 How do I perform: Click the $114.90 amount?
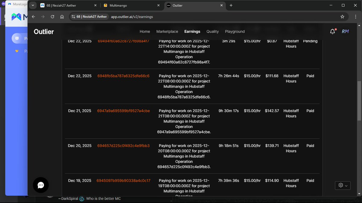[x=272, y=180]
